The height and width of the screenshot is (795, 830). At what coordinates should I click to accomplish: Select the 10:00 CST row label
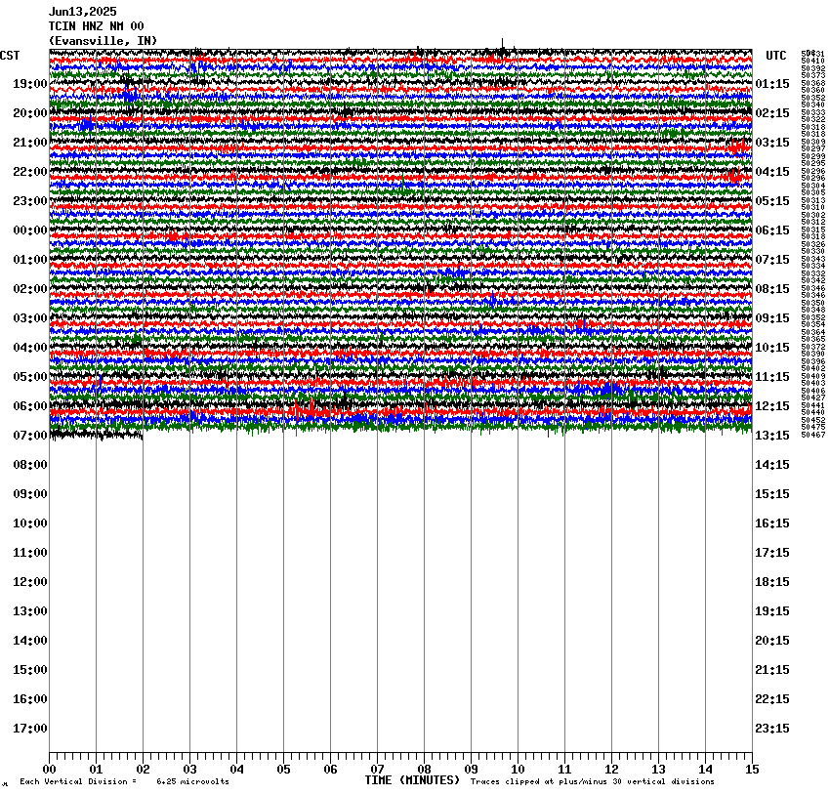[x=30, y=523]
